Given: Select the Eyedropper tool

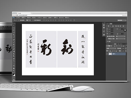Looking at the screenshot, I should pyautogui.click(x=14, y=37).
